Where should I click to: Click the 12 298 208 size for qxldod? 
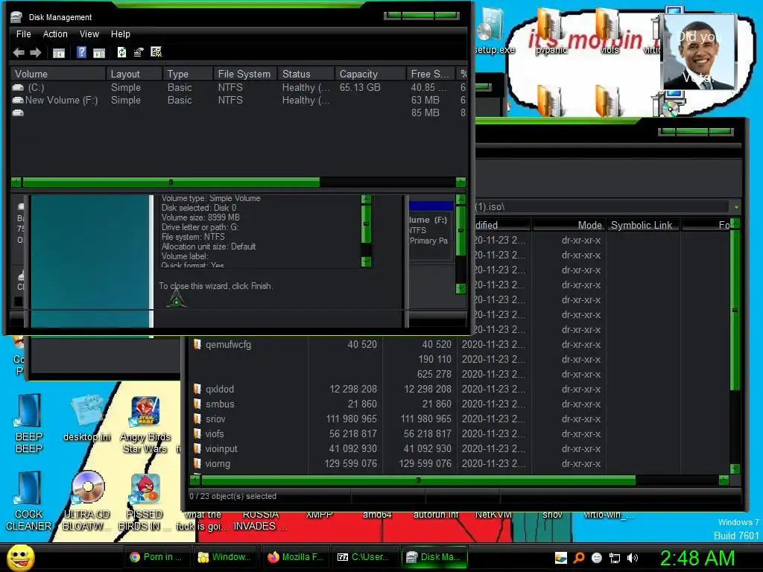[x=353, y=389]
